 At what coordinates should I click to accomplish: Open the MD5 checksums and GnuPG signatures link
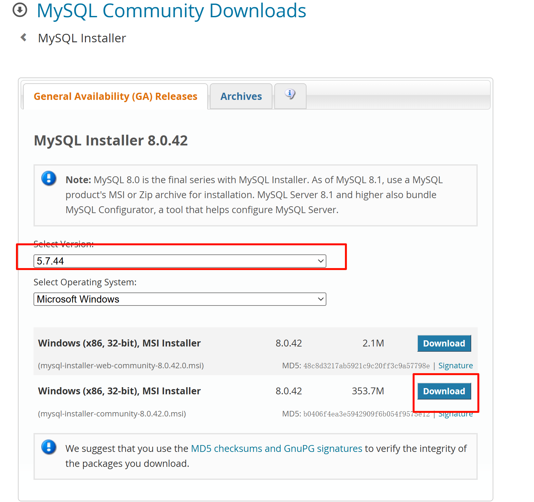click(277, 448)
